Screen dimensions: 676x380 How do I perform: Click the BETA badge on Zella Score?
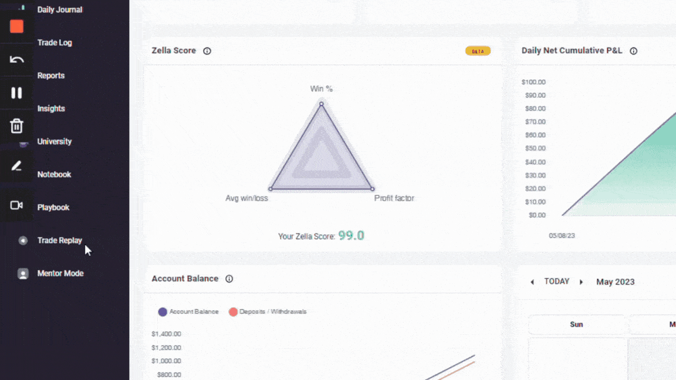(478, 51)
